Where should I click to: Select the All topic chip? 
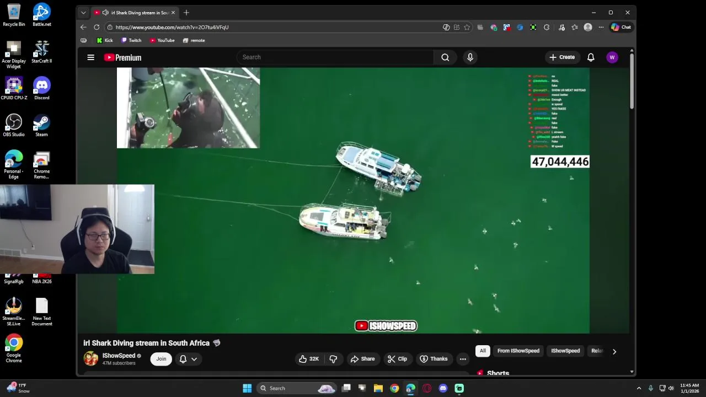pos(483,351)
